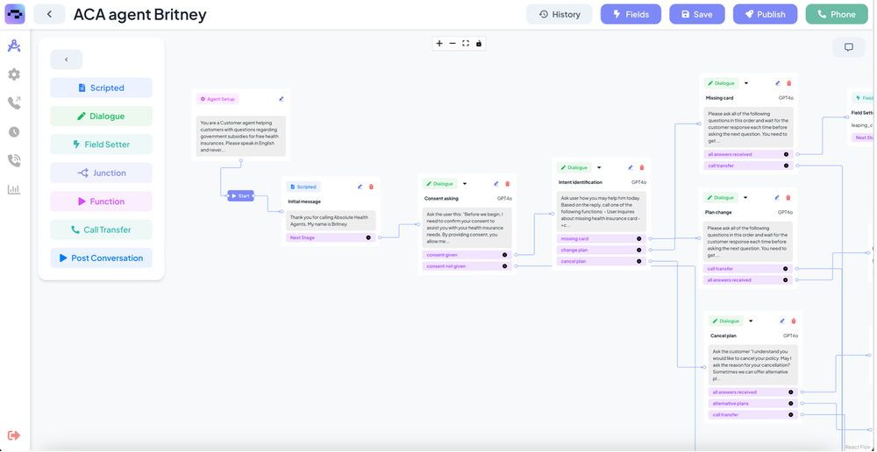This screenshot has width=877, height=452.
Task: Open the ringing phone icon in sidebar
Action: [x=14, y=161]
